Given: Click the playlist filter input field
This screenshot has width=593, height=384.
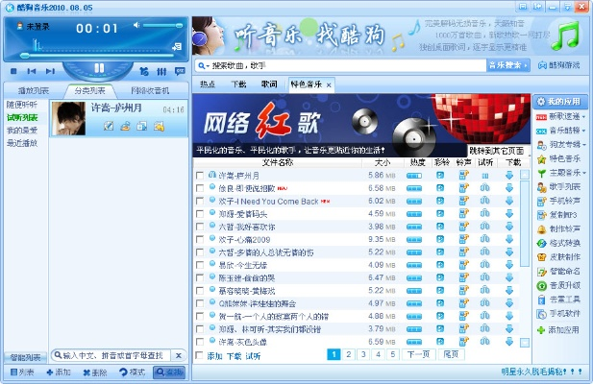Looking at the screenshot, I should [116, 355].
